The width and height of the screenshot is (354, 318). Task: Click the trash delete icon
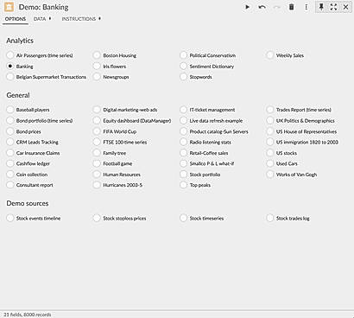tap(291, 7)
